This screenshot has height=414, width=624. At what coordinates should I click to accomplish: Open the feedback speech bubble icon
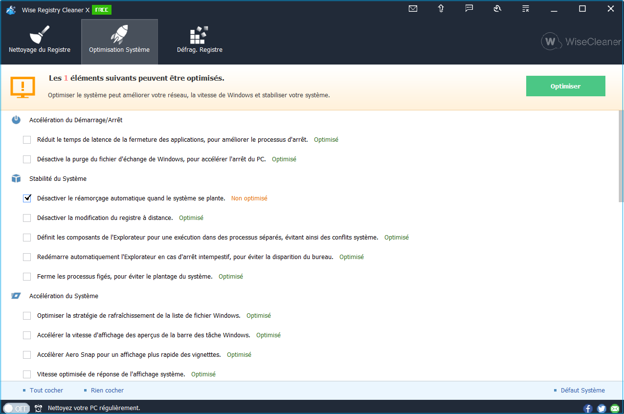[469, 9]
